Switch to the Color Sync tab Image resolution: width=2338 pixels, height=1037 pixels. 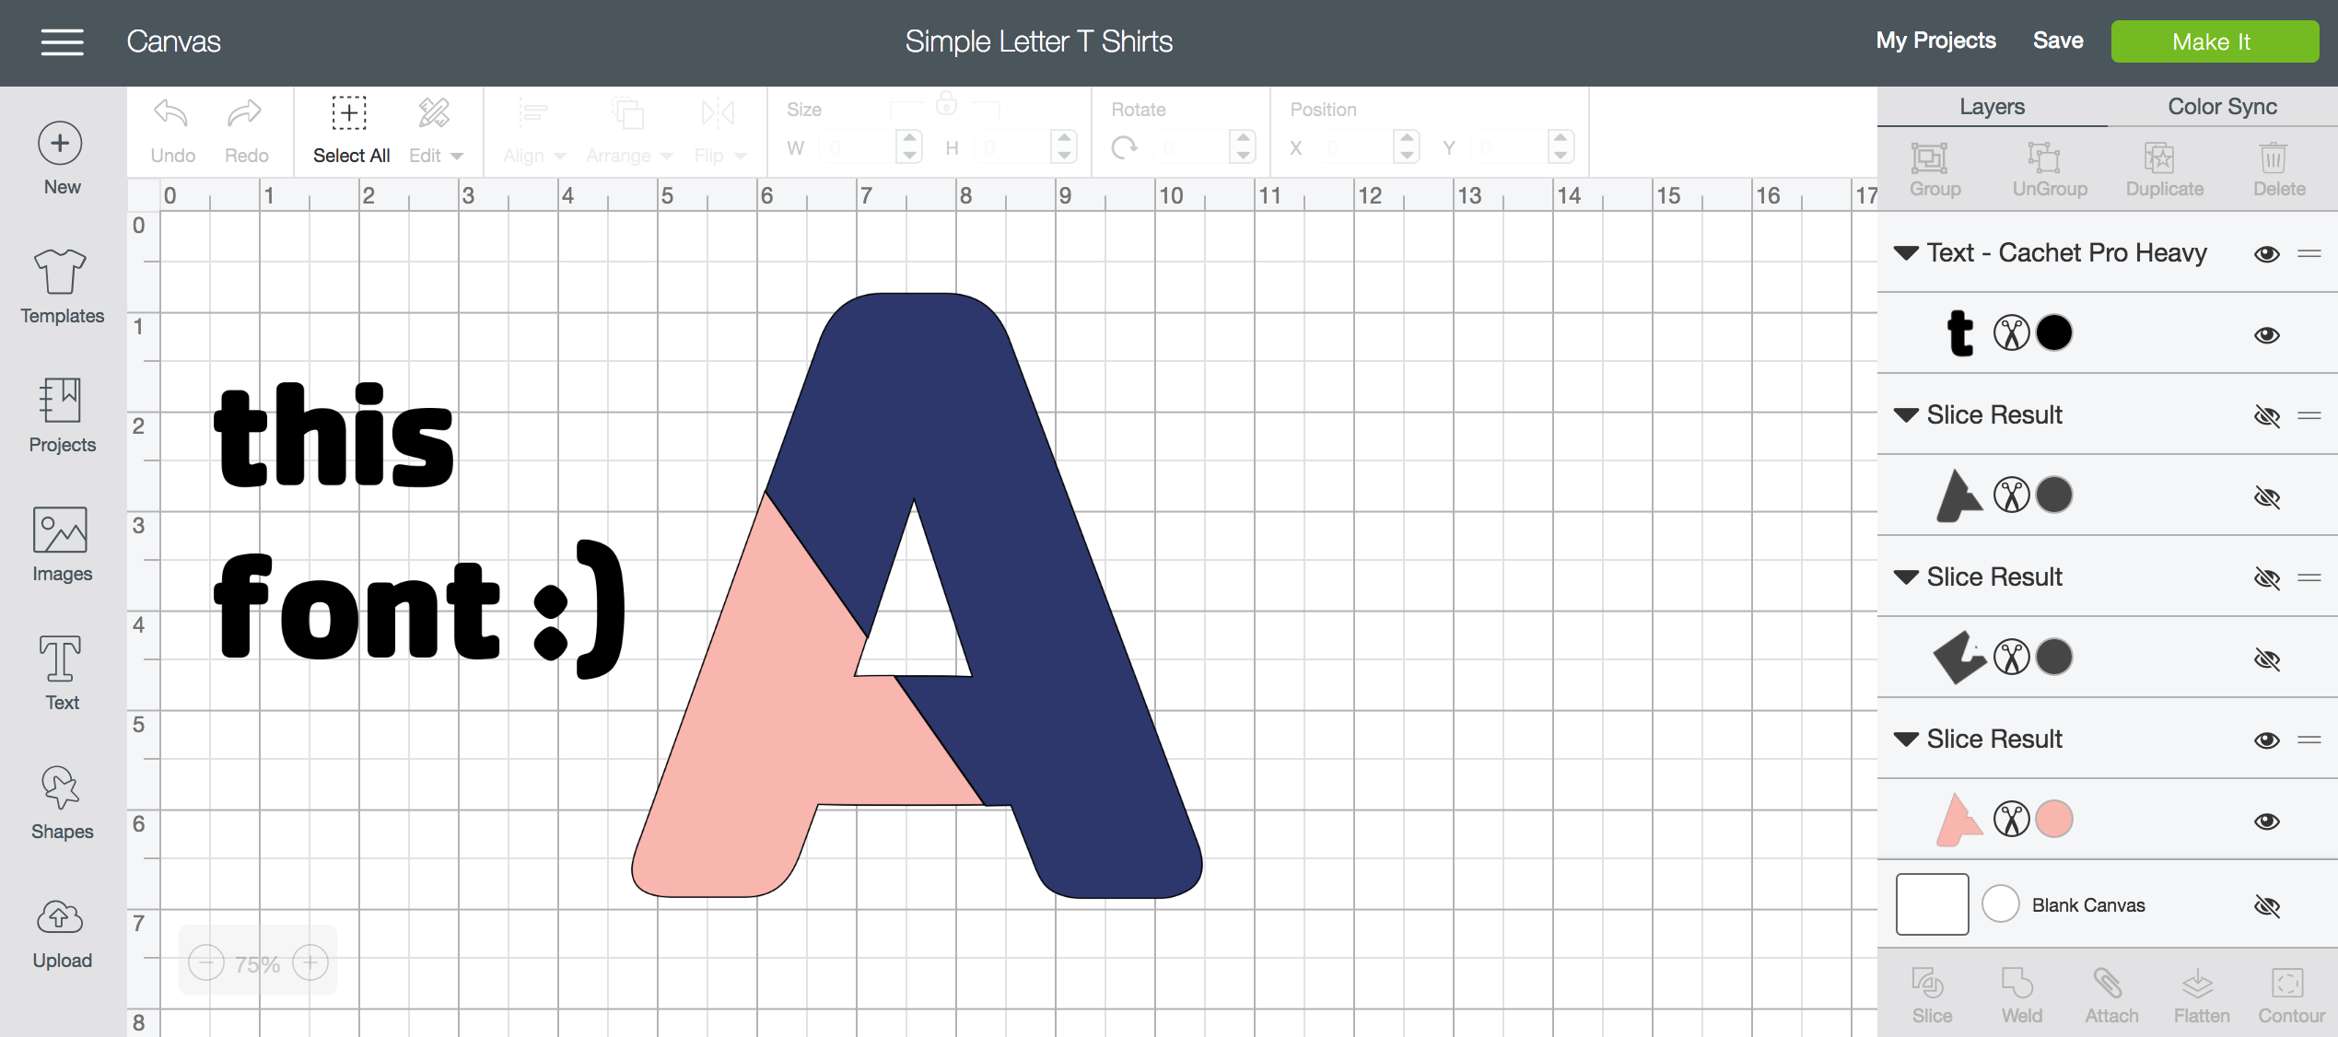point(2222,107)
